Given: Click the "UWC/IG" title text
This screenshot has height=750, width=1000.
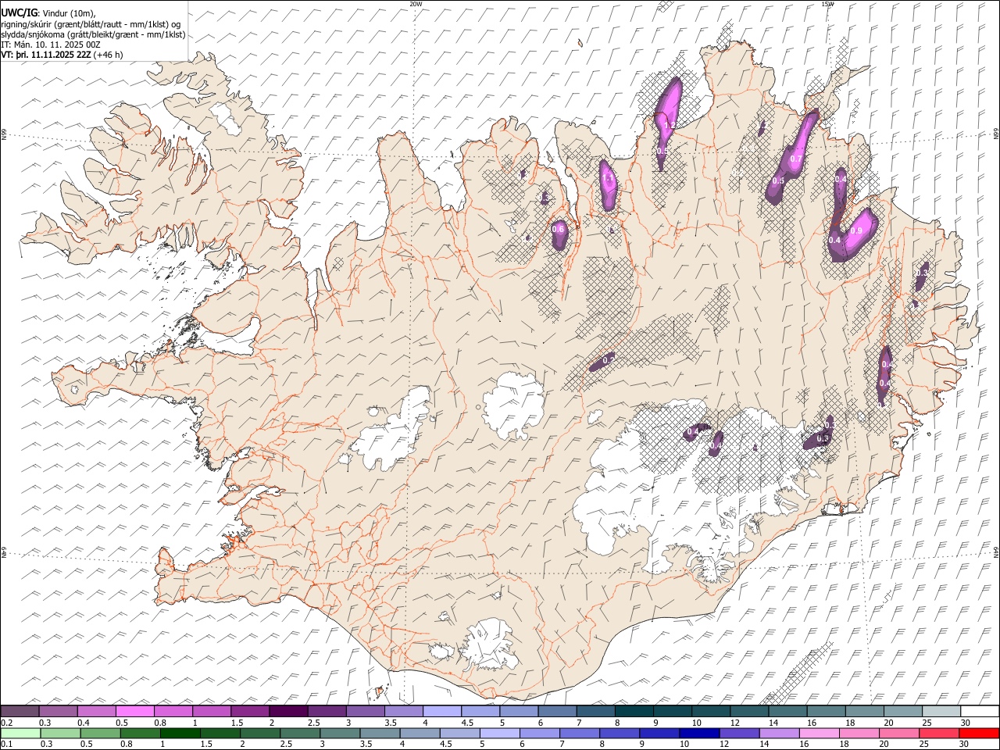Looking at the screenshot, I should tap(19, 13).
